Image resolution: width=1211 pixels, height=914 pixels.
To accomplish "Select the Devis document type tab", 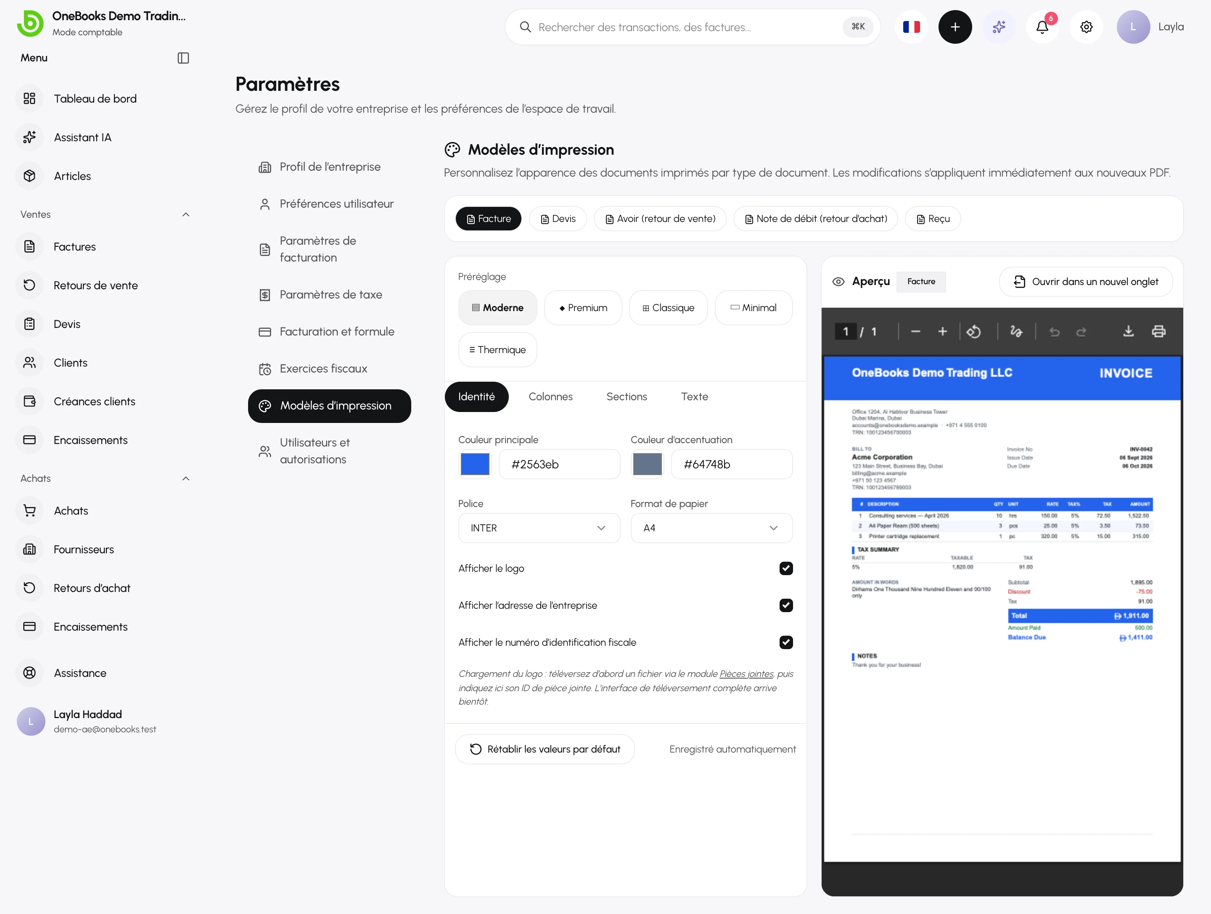I will (558, 219).
